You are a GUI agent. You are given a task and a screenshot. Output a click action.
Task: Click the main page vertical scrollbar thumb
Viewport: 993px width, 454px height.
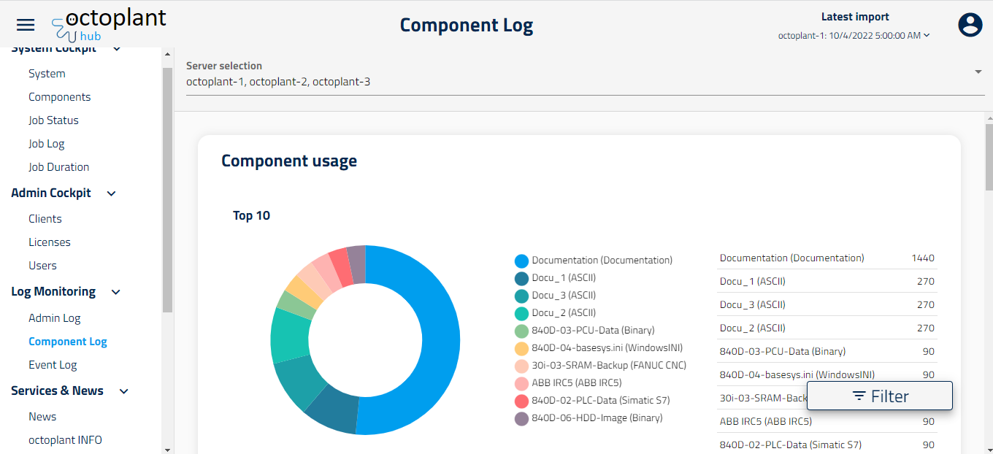pyautogui.click(x=989, y=158)
